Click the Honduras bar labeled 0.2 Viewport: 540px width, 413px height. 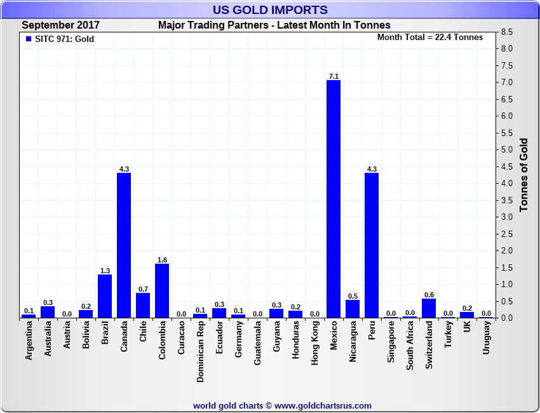[295, 314]
